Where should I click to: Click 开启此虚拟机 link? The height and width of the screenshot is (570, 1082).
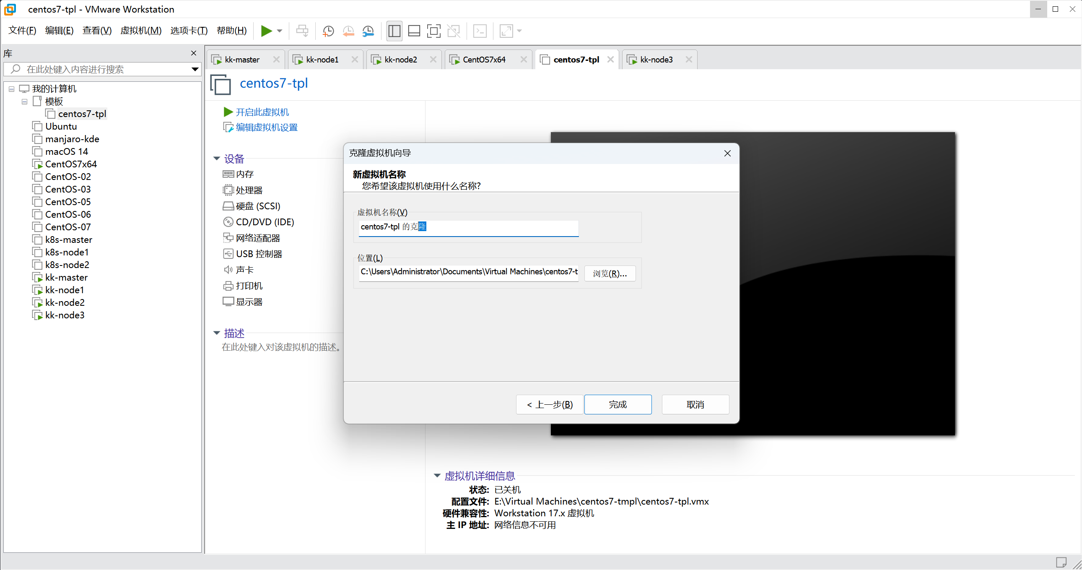coord(262,112)
